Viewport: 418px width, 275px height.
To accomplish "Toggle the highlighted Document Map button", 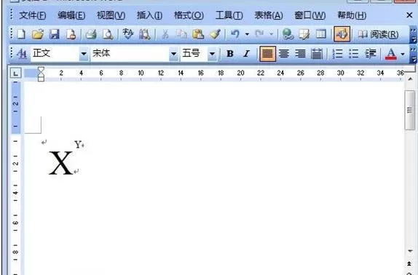I will coord(342,34).
